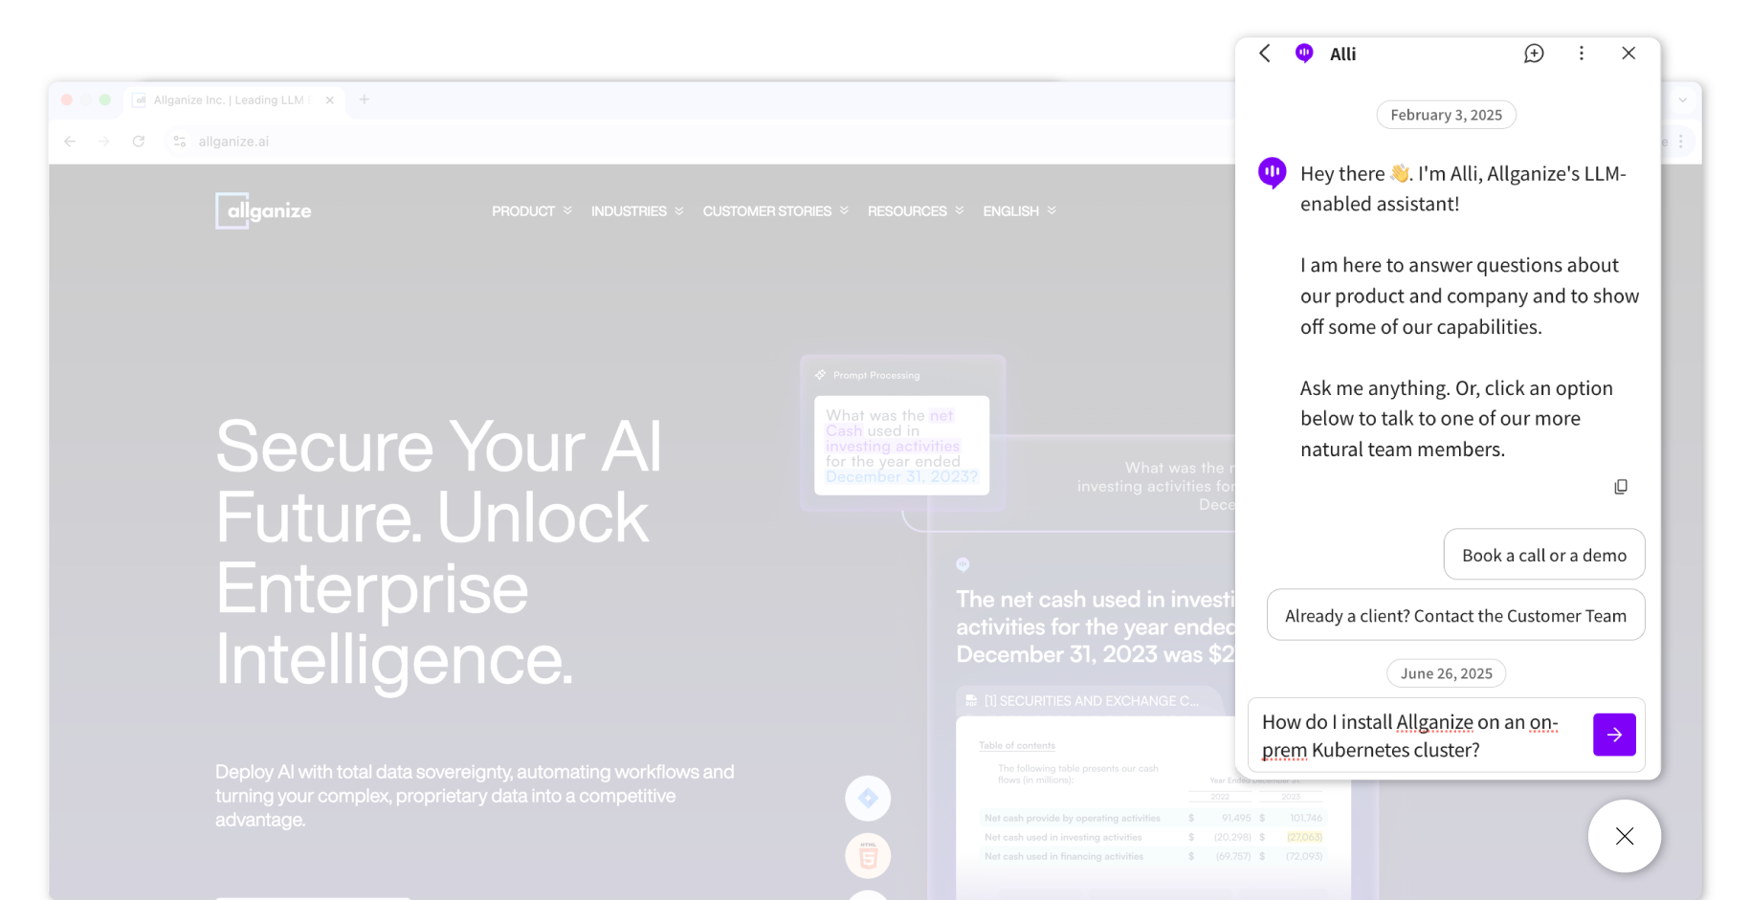Click browser back arrow button
The image size is (1750, 900).
tap(70, 142)
